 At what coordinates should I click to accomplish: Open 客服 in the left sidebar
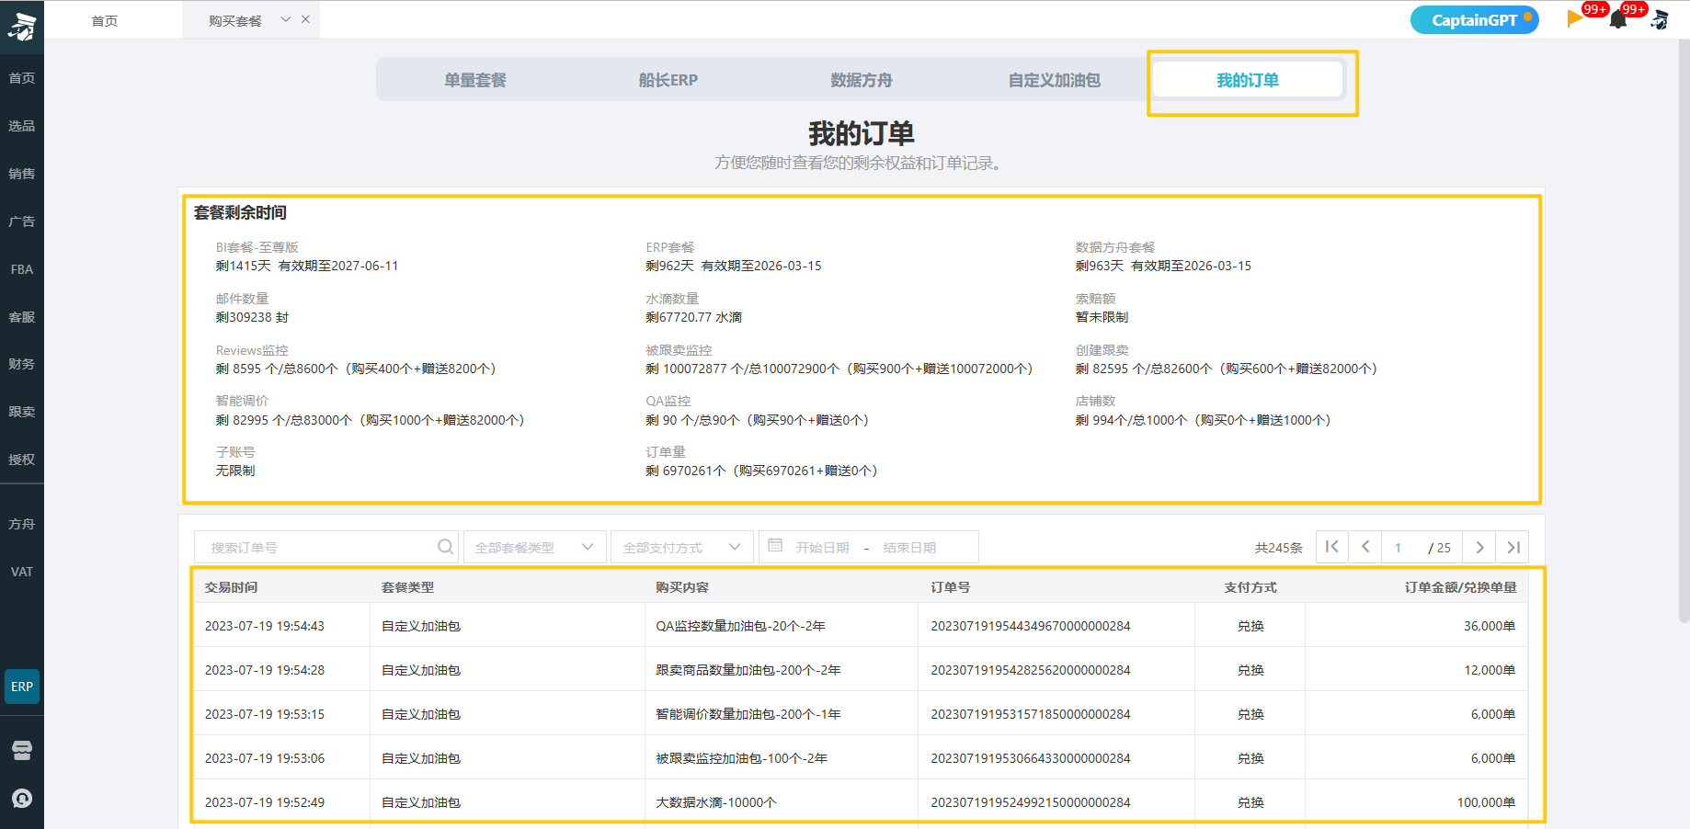[x=22, y=317]
